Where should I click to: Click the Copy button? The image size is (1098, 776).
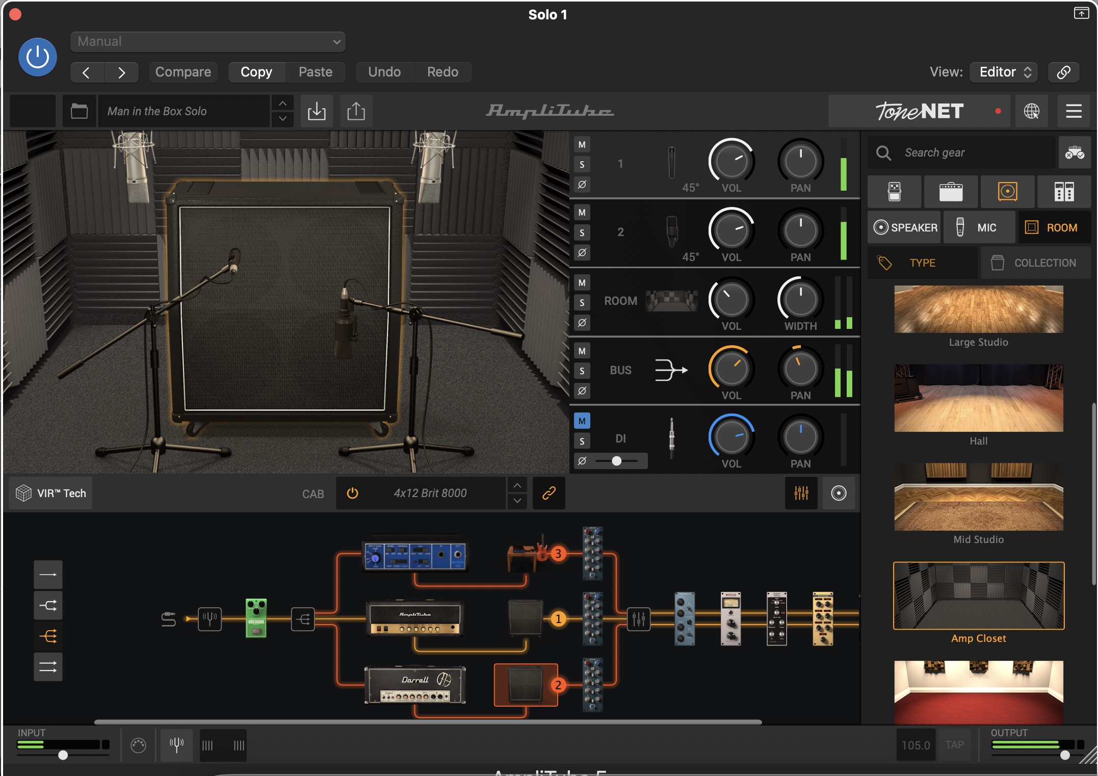pyautogui.click(x=256, y=72)
